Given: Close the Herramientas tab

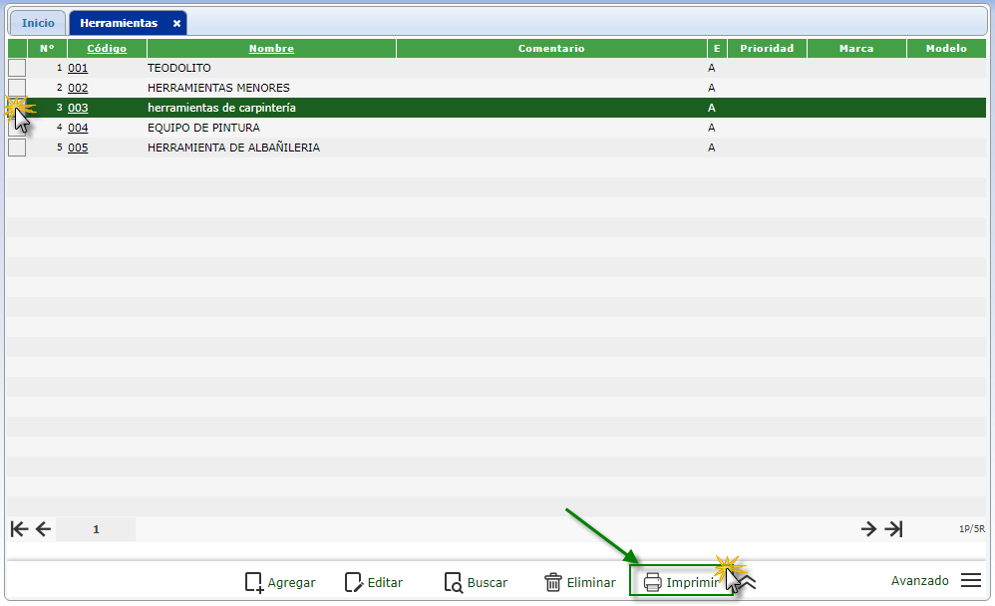Looking at the screenshot, I should click(x=177, y=24).
